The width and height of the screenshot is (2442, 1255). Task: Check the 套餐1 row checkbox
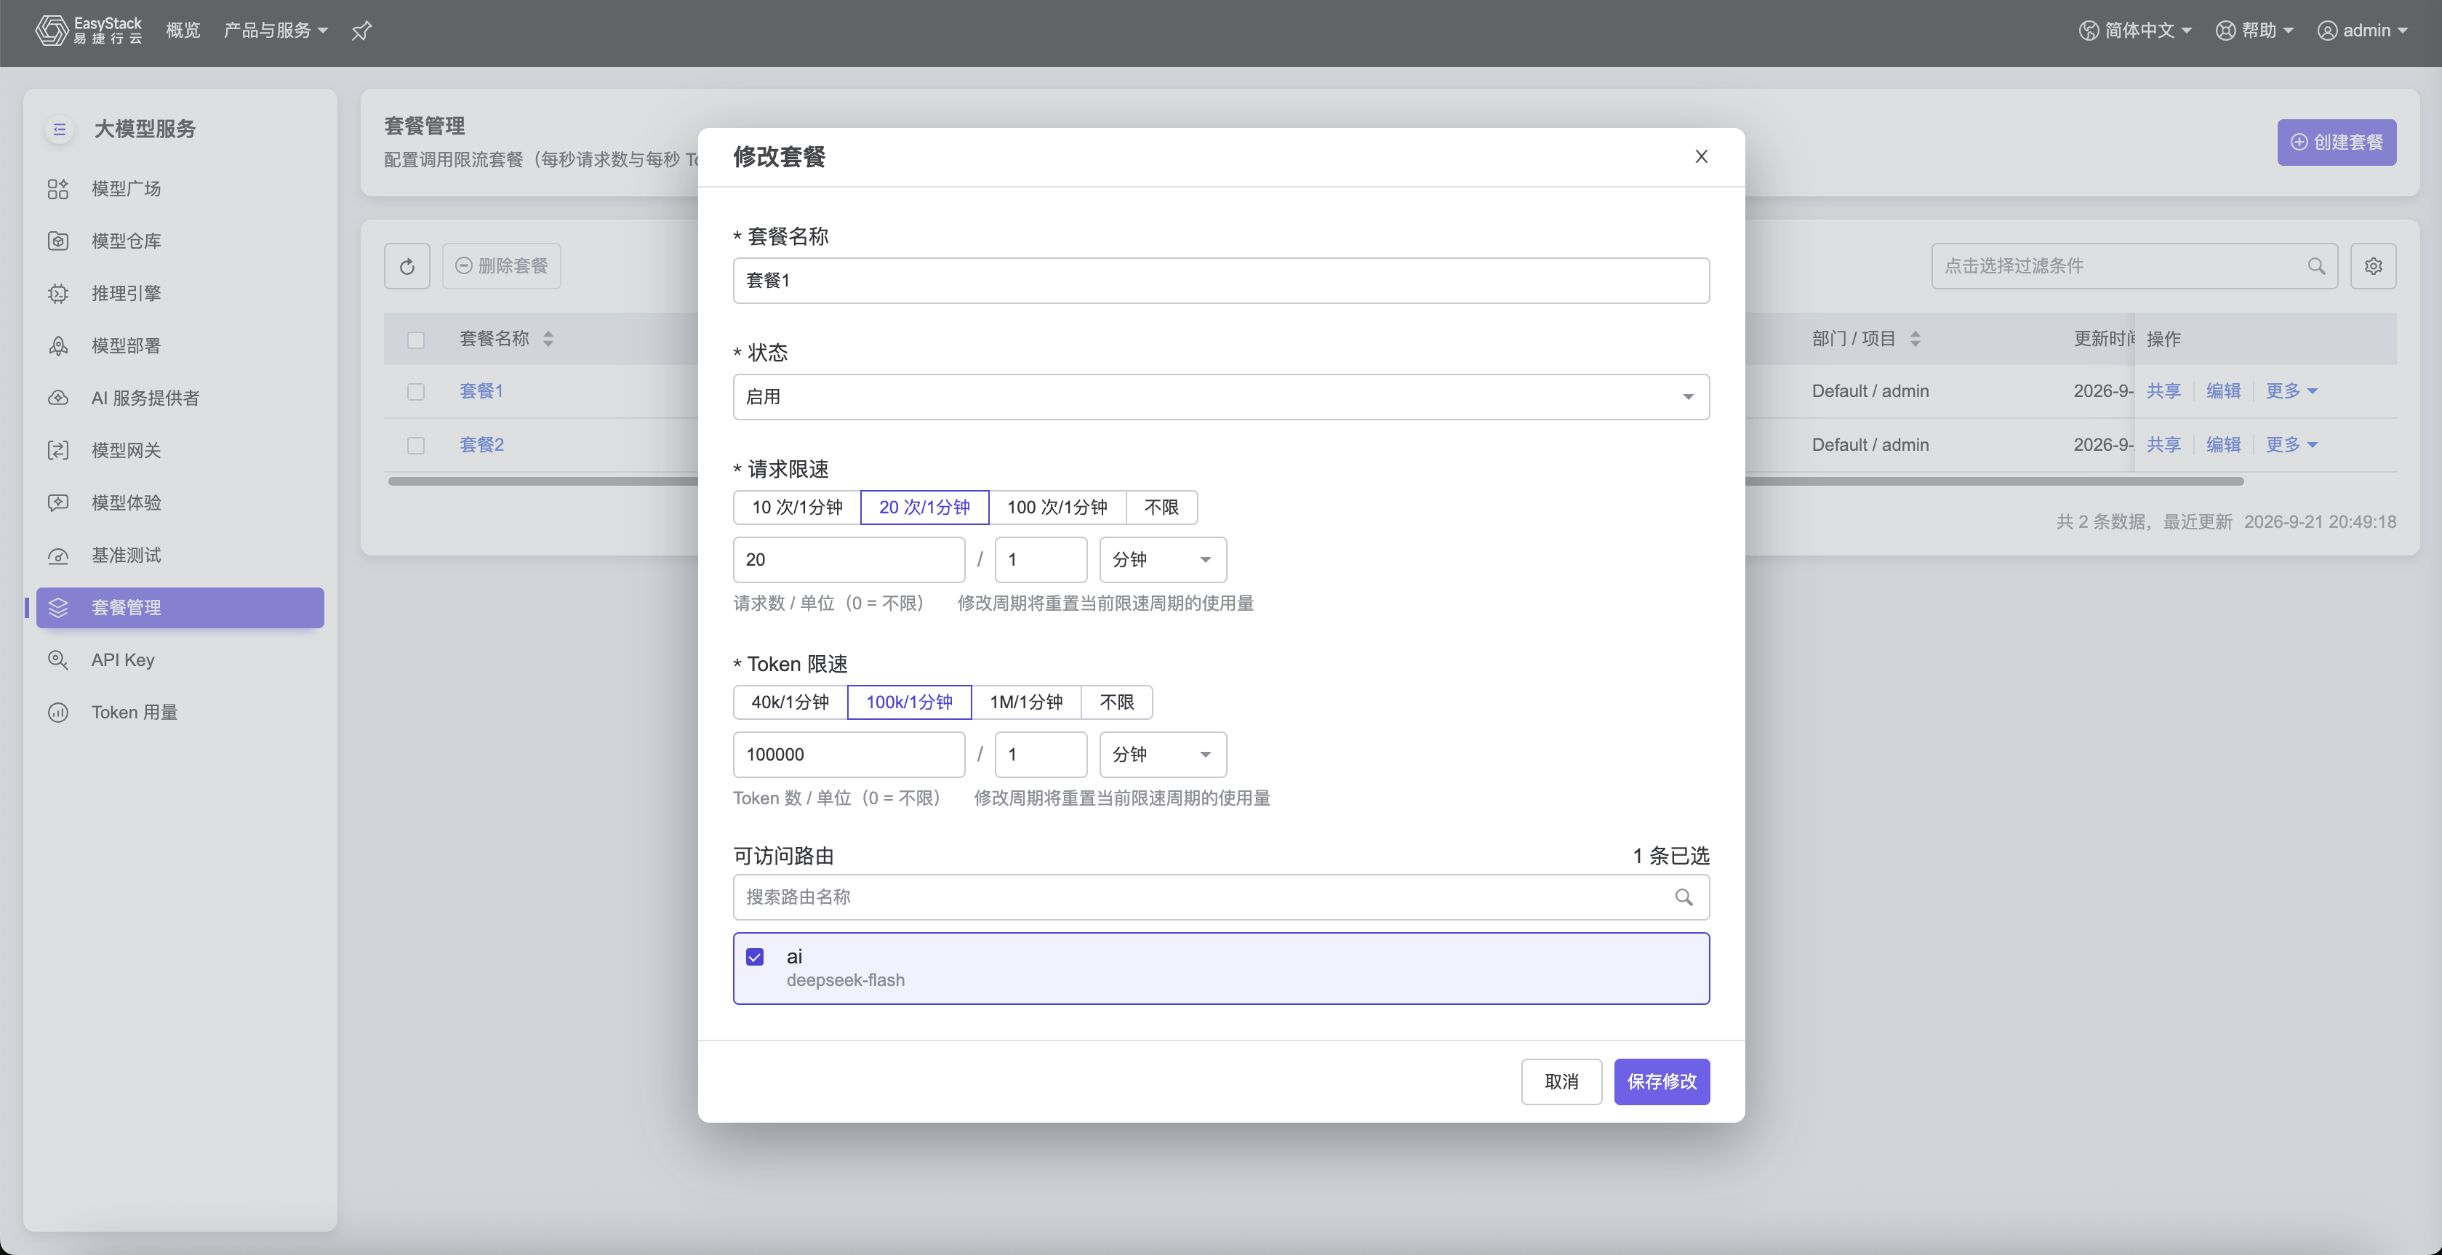coord(415,391)
